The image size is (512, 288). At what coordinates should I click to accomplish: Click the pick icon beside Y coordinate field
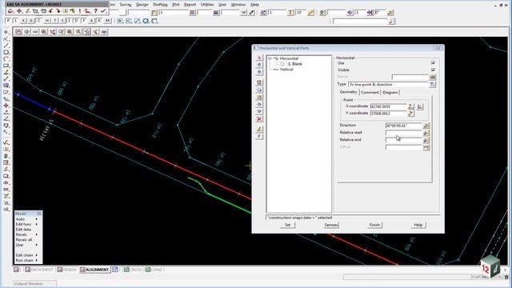(x=411, y=114)
